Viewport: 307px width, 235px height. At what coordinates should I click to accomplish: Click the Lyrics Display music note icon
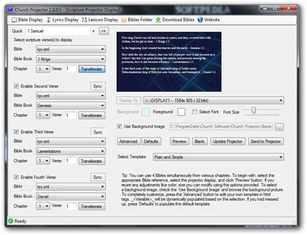tap(49, 20)
